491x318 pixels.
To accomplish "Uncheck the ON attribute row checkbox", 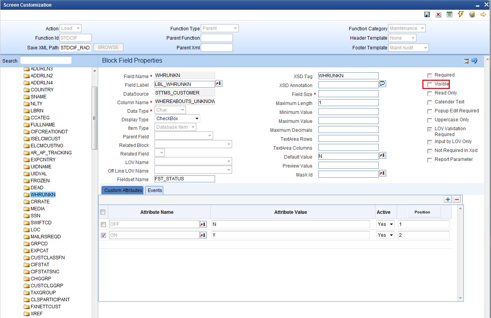I will [x=103, y=235].
